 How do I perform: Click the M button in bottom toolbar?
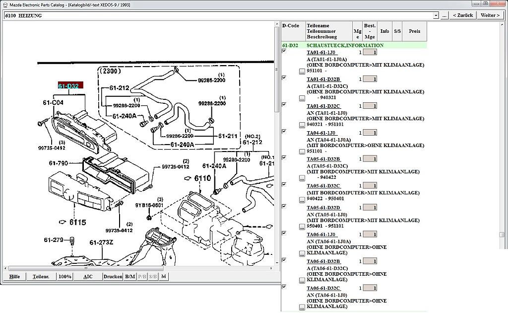pos(164,276)
